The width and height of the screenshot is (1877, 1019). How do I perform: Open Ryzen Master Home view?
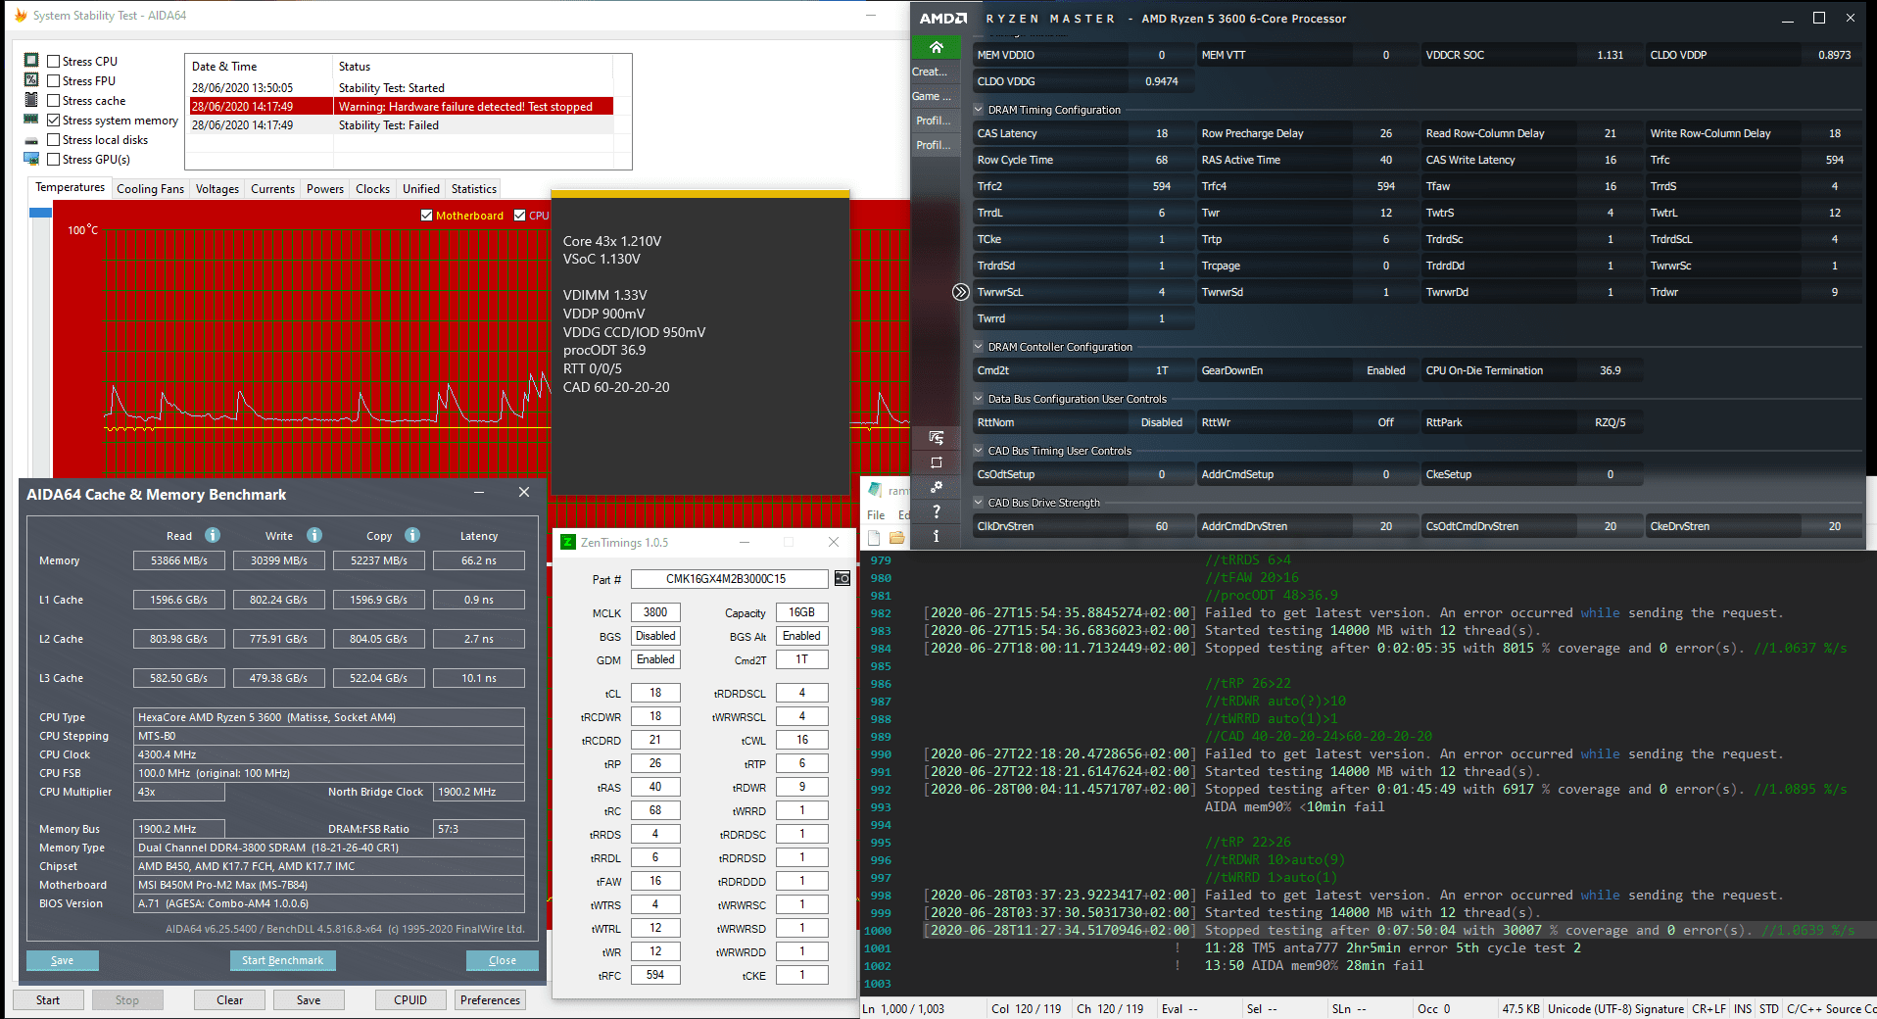pyautogui.click(x=936, y=47)
